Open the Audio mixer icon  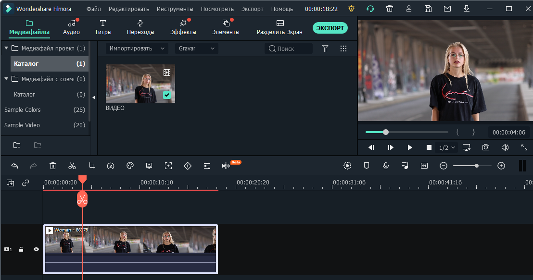point(405,166)
